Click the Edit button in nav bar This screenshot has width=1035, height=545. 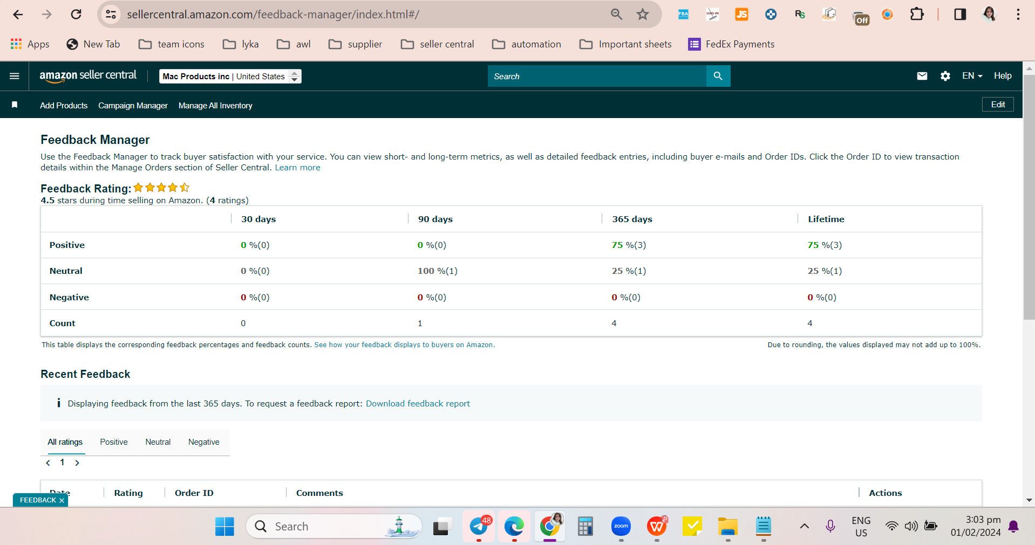click(998, 105)
